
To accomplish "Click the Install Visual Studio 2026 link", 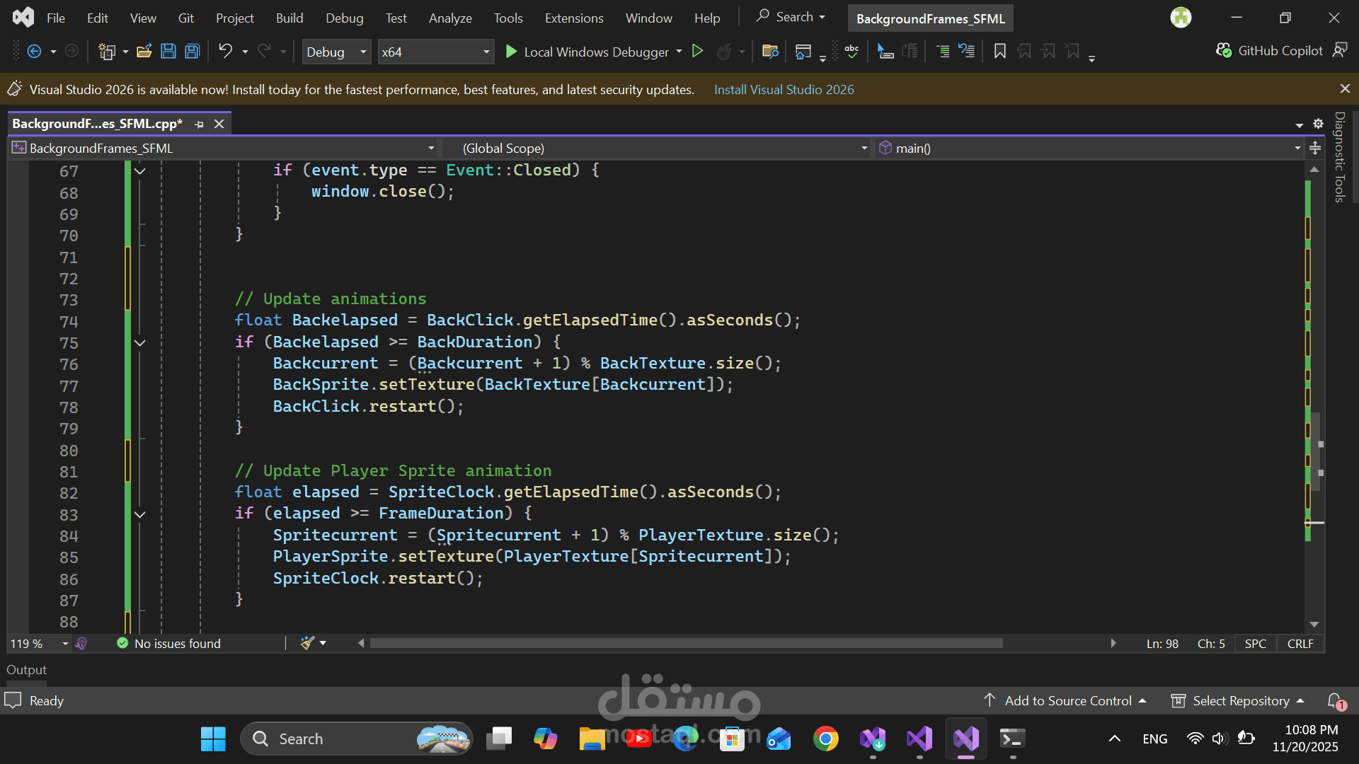I will 784,90.
